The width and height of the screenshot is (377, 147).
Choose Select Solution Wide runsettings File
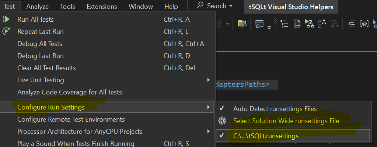click(x=286, y=121)
